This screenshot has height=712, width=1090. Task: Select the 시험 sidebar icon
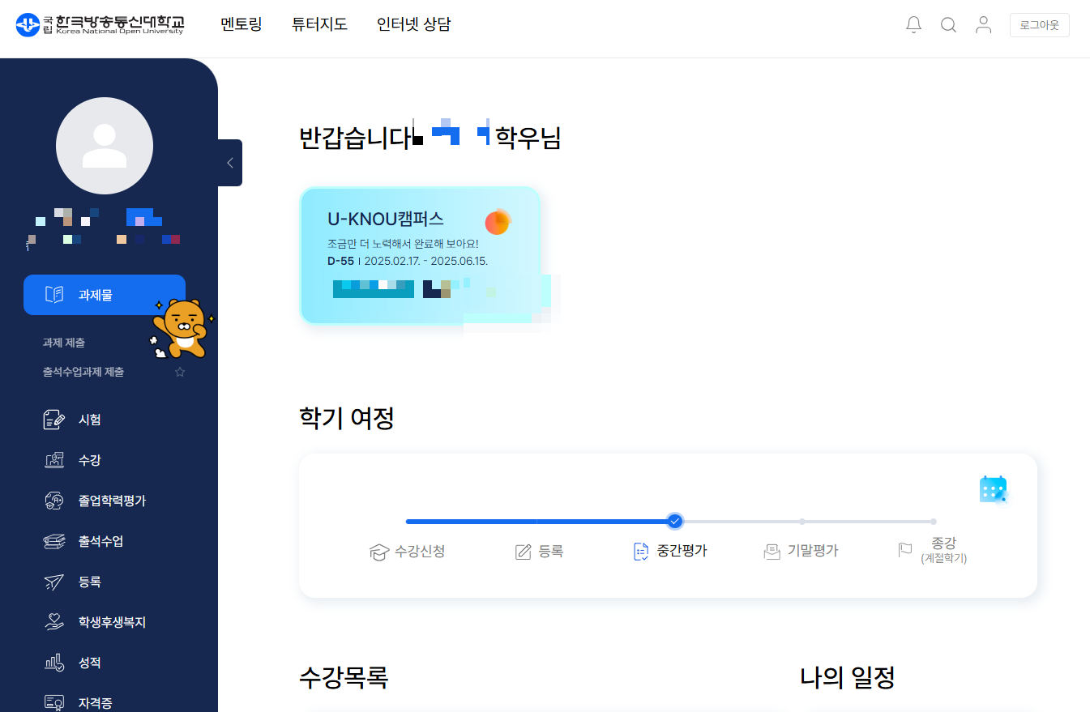click(54, 420)
